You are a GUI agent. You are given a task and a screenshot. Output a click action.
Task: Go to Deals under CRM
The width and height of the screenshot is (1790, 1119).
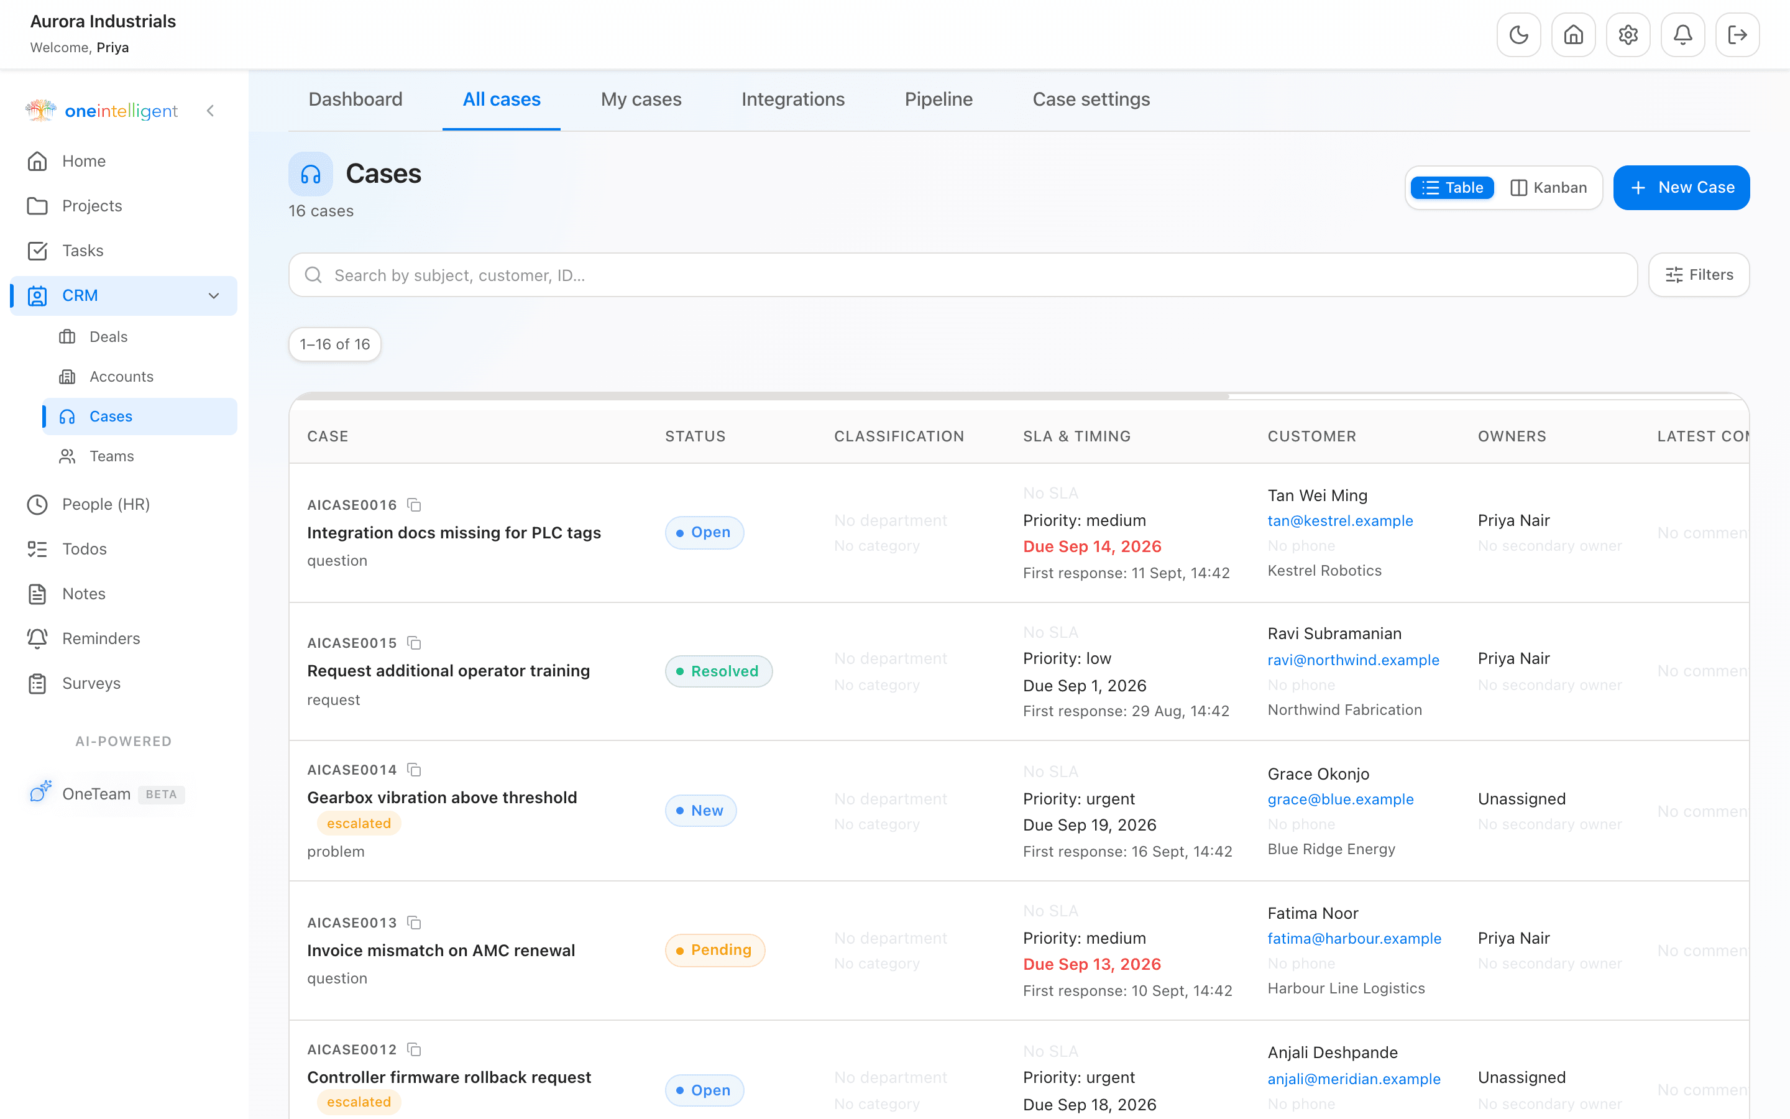point(140,337)
